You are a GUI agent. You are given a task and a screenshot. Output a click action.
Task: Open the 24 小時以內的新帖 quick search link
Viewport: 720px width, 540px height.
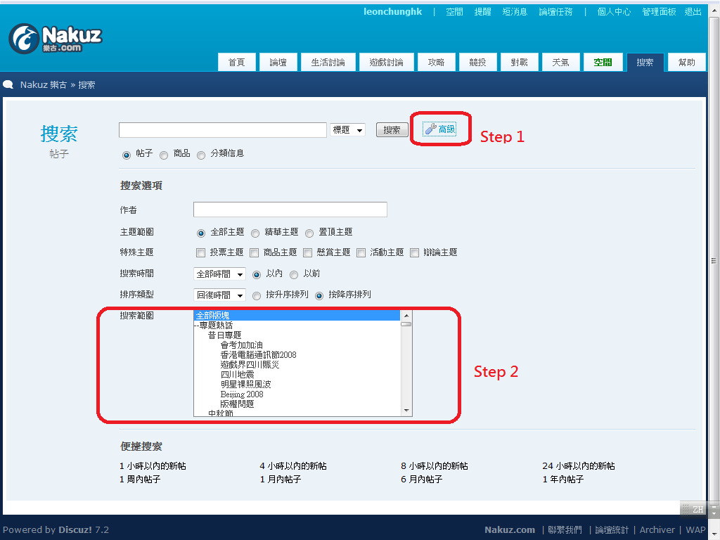tap(578, 466)
